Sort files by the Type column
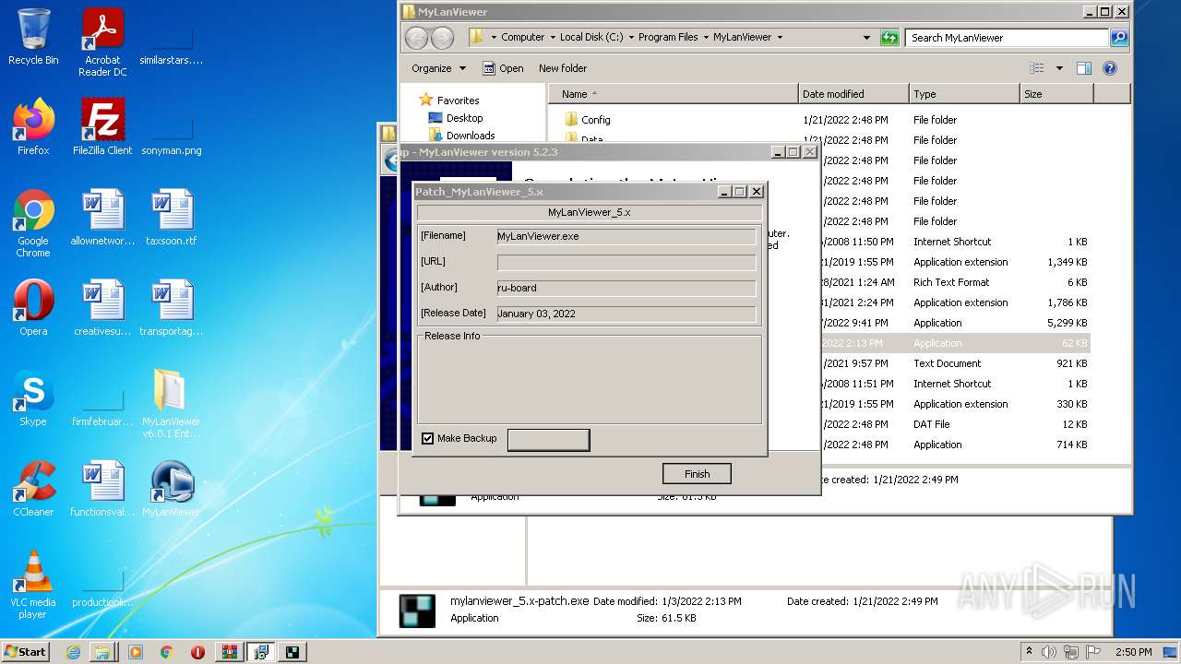Image resolution: width=1181 pixels, height=664 pixels. click(964, 94)
